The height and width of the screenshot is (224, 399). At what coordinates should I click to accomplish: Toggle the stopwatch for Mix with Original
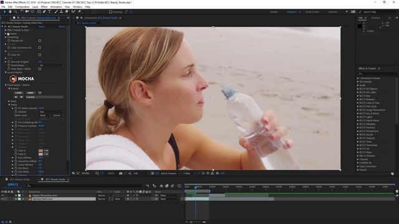(9, 62)
